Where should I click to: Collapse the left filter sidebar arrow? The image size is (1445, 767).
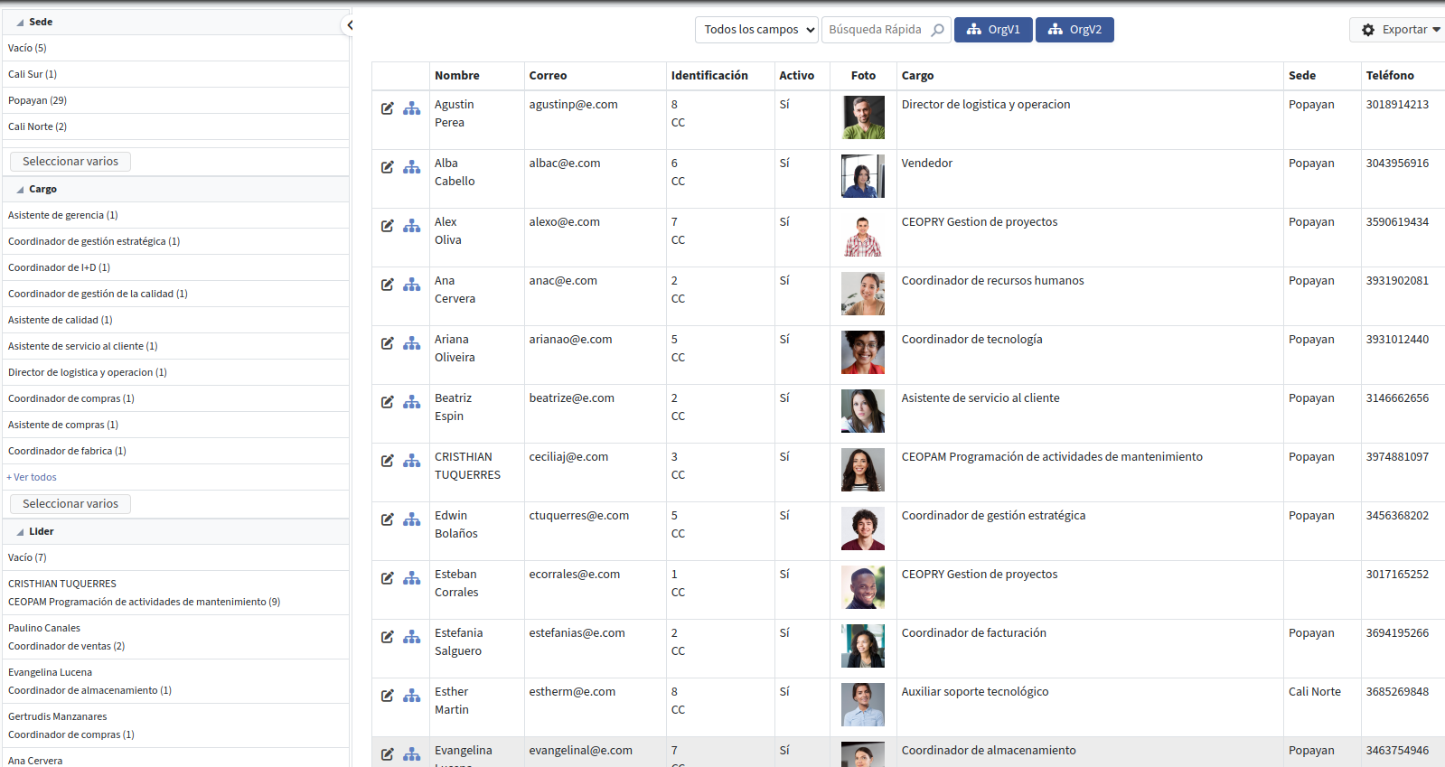349,25
